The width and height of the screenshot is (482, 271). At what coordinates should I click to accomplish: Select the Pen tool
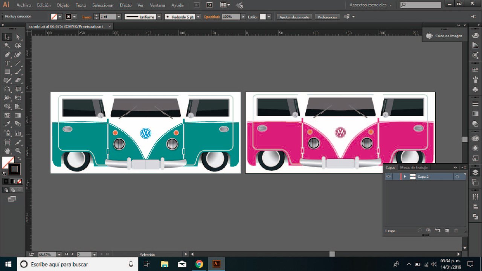pyautogui.click(x=7, y=54)
